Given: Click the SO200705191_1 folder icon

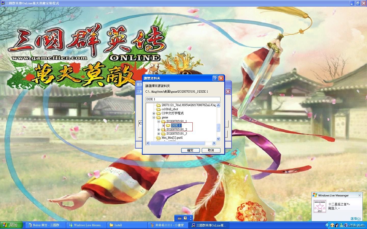Looking at the screenshot, I should (163, 121).
